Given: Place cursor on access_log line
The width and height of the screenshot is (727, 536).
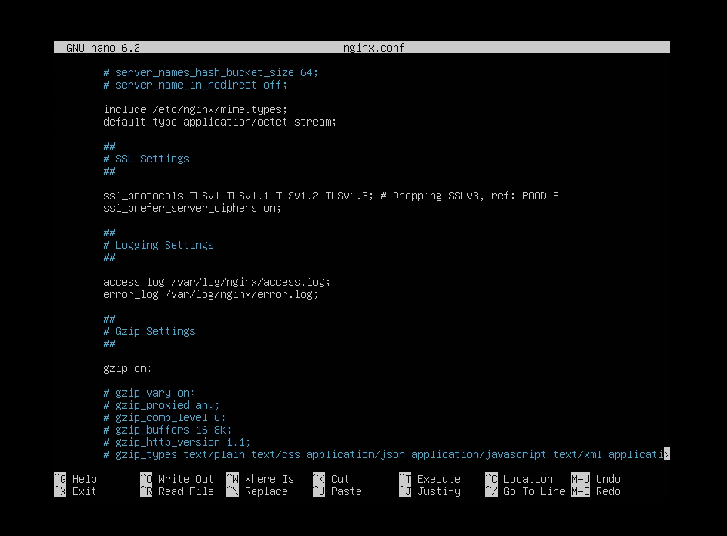Looking at the screenshot, I should coord(217,282).
